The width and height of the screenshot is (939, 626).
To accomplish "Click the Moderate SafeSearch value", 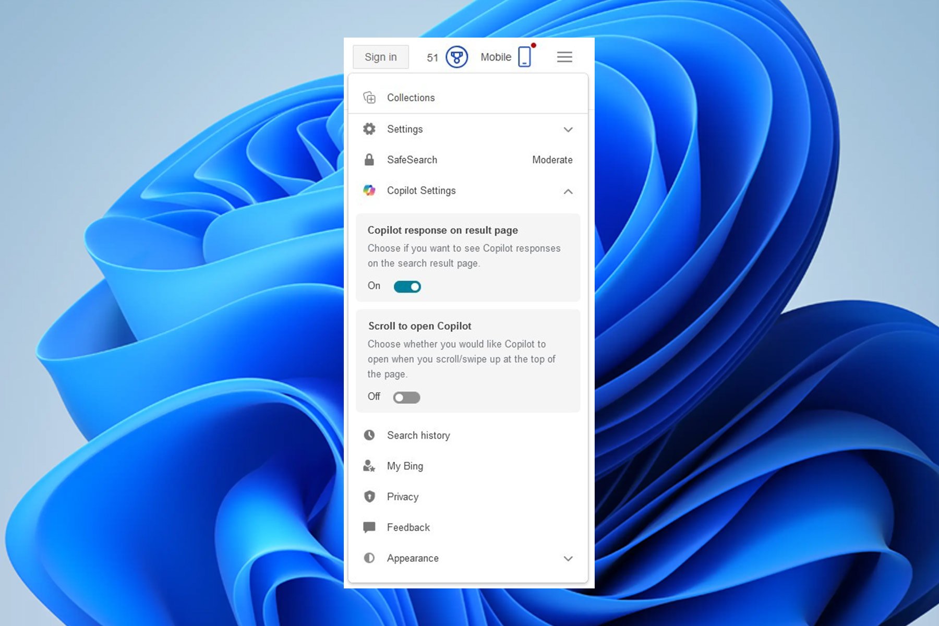I will click(552, 160).
